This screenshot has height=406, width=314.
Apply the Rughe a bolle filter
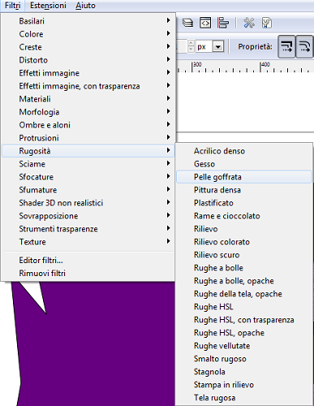(x=244, y=268)
